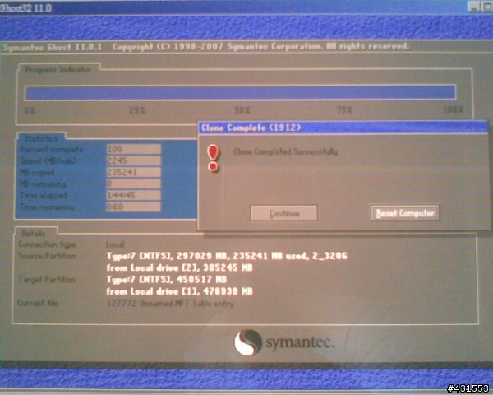
Task: Click the Statistics panel label
Action: (x=41, y=138)
